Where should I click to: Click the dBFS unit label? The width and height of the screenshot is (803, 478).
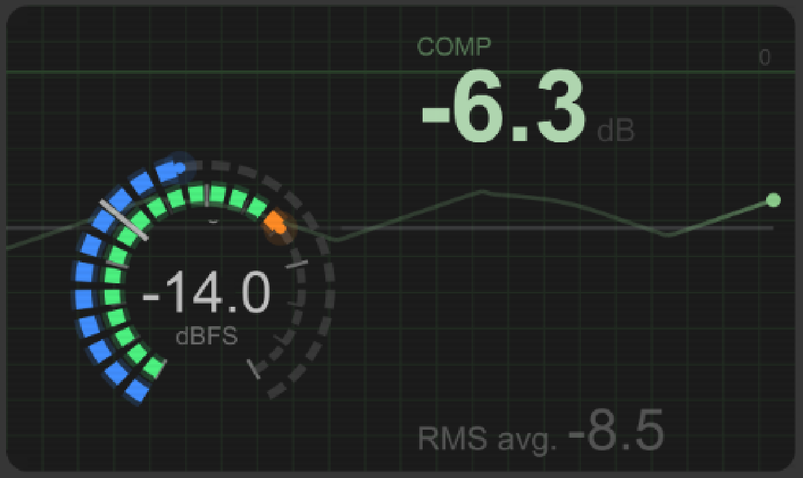(x=207, y=336)
